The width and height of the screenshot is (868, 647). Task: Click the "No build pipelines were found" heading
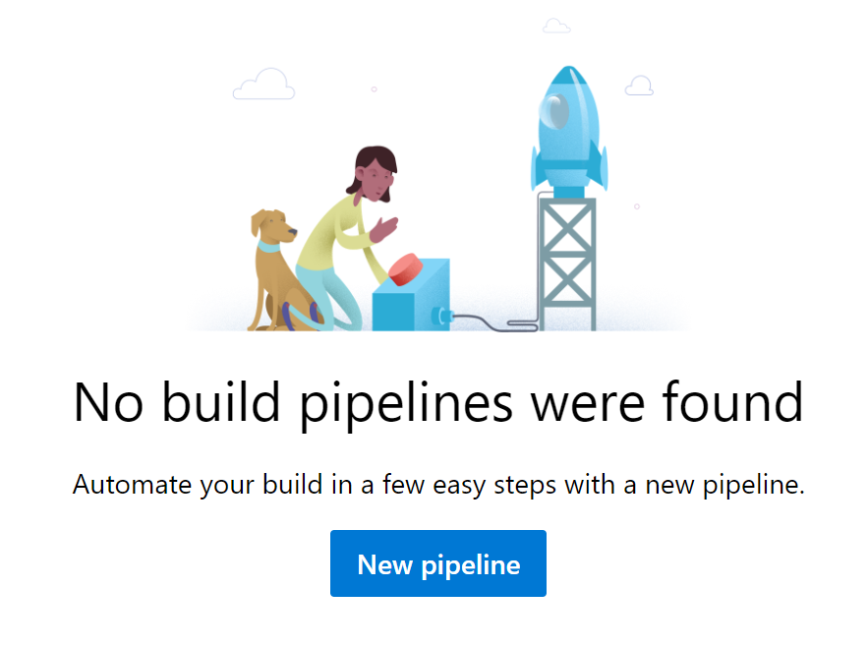[x=437, y=403]
